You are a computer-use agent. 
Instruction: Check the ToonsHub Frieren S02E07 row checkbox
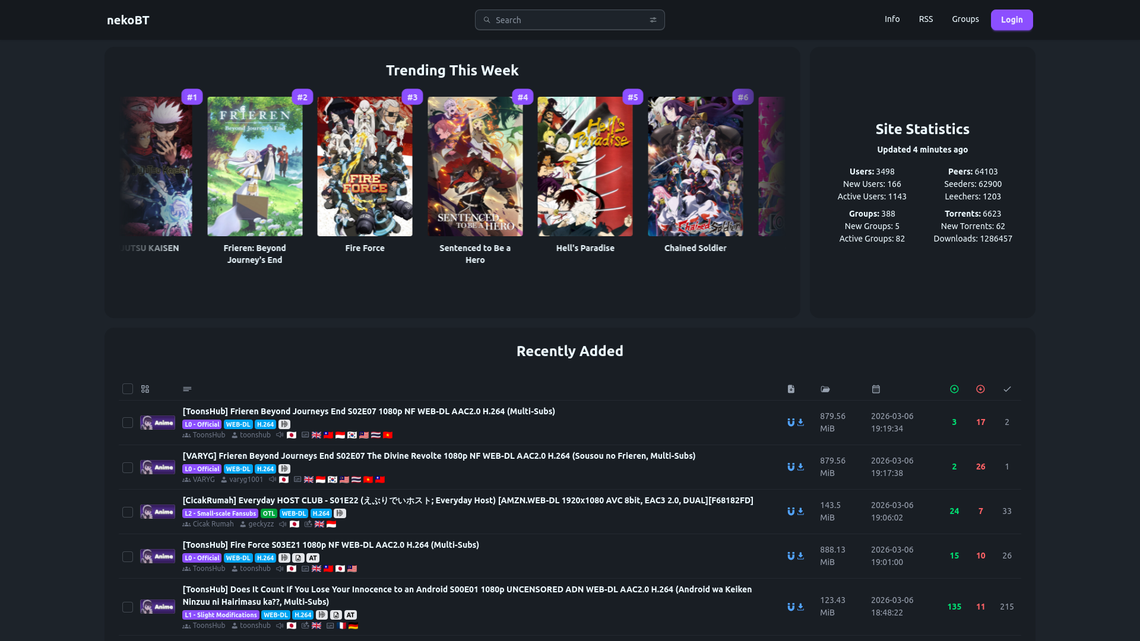pos(128,423)
